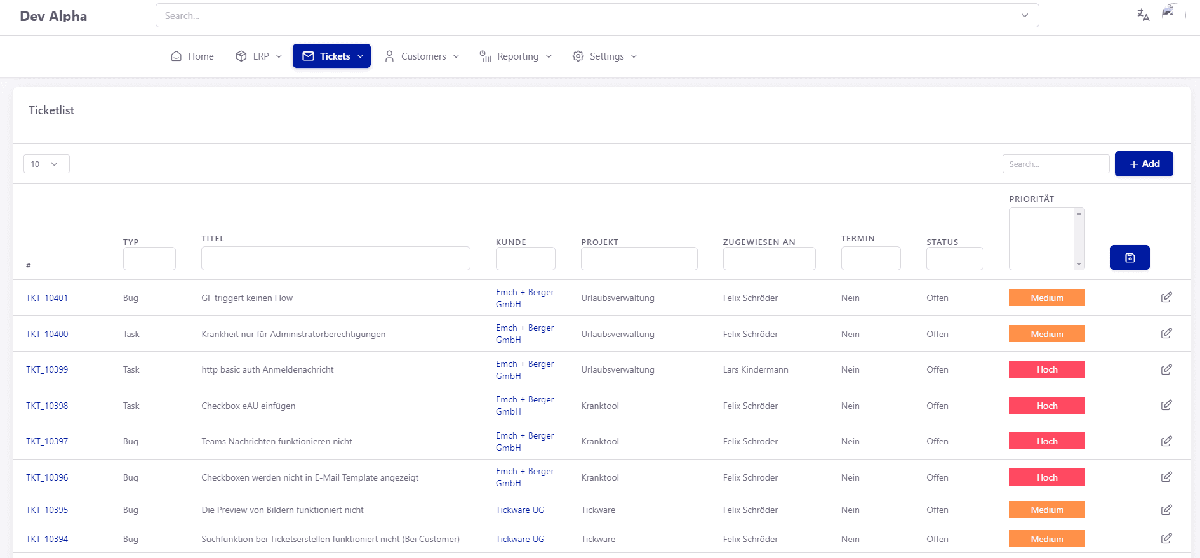Click Hoch priority badge of TKT_10399

[1046, 369]
